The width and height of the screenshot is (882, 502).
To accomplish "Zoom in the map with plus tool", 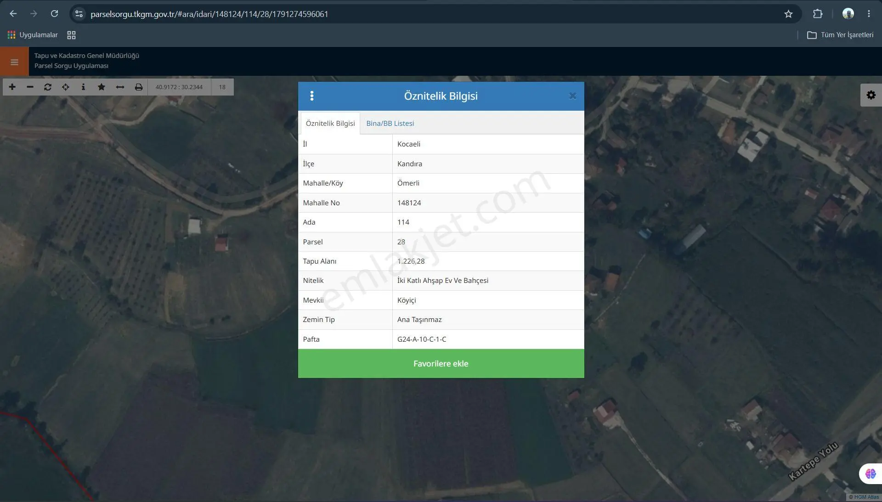I will tap(12, 87).
